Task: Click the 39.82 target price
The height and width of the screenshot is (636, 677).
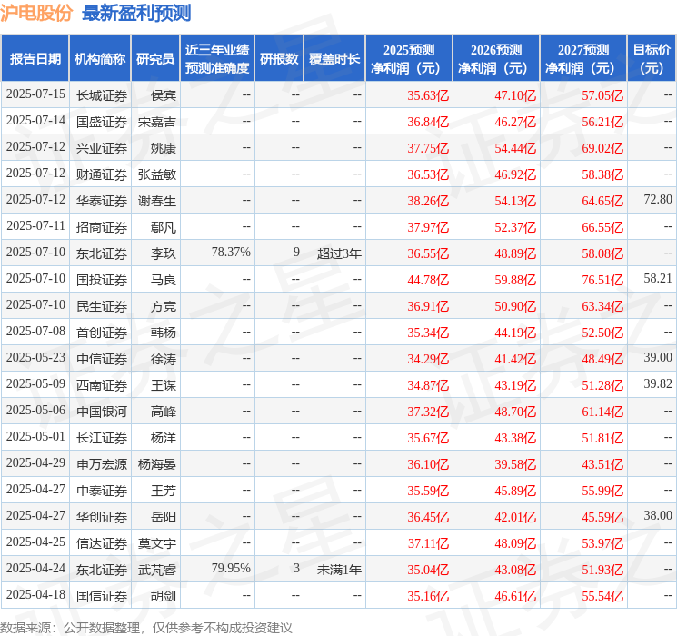Action: tap(658, 383)
